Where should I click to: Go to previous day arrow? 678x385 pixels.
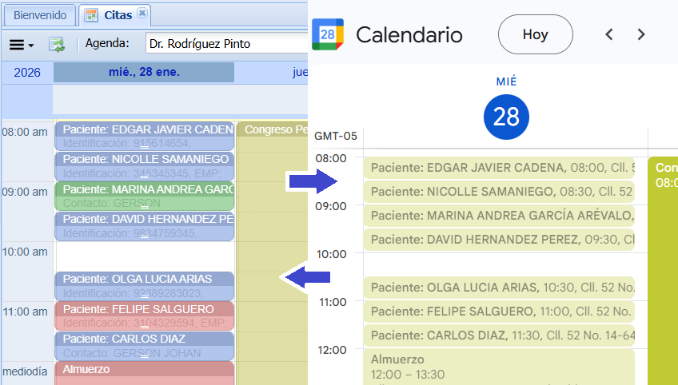pyautogui.click(x=609, y=34)
